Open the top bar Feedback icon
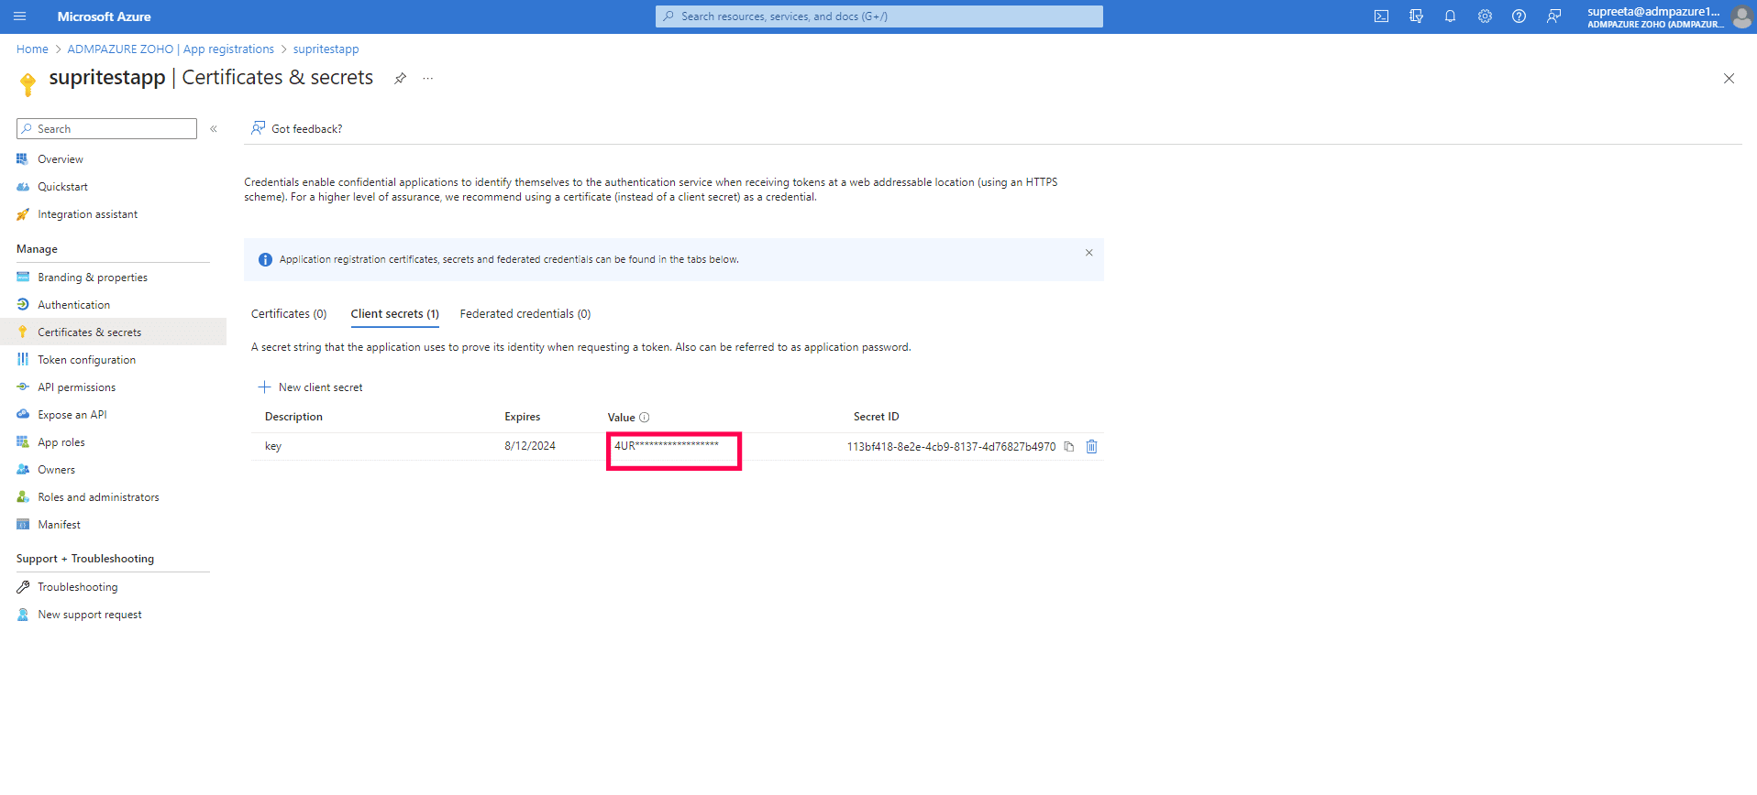Screen dimensions: 1757x795 tap(1553, 16)
